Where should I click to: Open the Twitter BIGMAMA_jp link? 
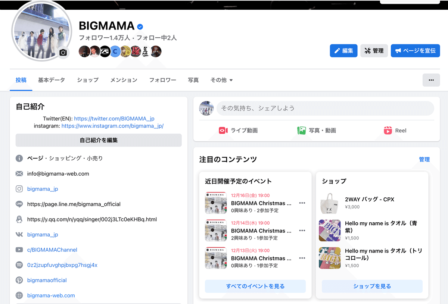[x=114, y=119]
